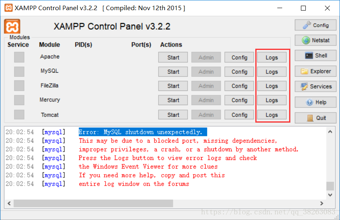Click the XAMPP logo in the panel header

point(12,26)
